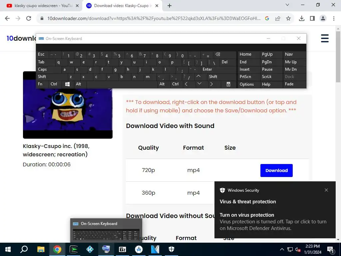
Task: Click the blue Download button for 720p
Action: click(x=276, y=170)
